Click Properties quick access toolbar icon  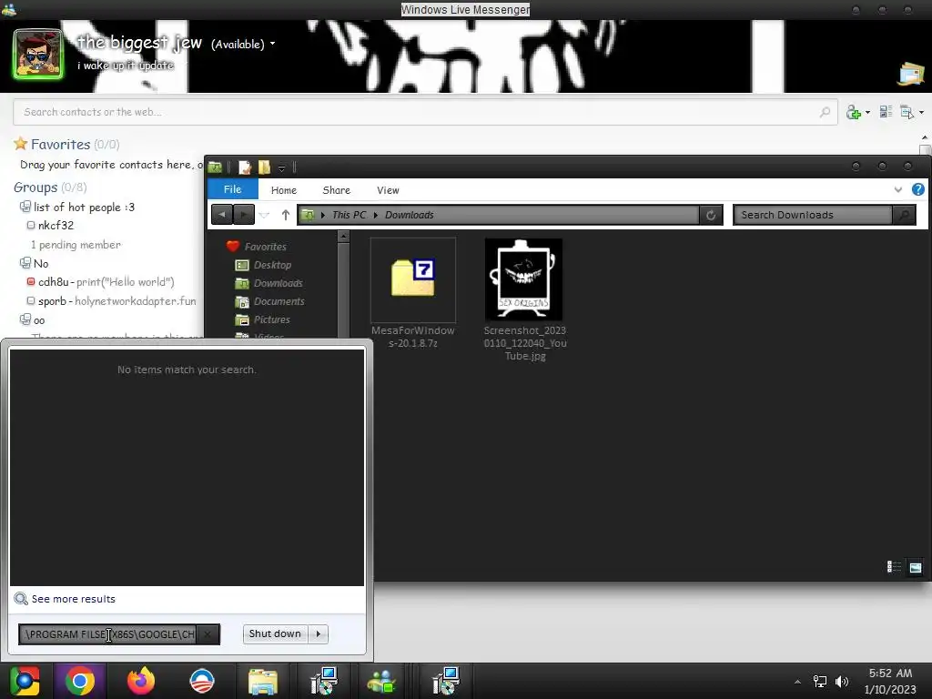pos(245,167)
